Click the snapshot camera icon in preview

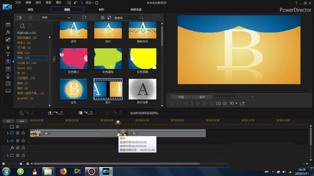coord(212,103)
